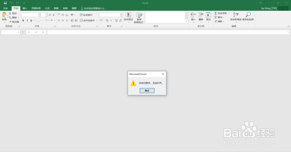Switch to the 开始 ribbon tab
The image size is (291, 152).
coord(16,8)
